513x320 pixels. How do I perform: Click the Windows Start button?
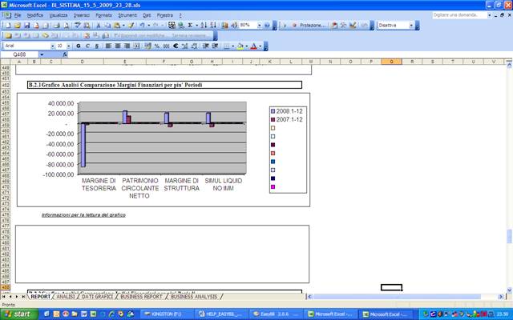pos(19,314)
